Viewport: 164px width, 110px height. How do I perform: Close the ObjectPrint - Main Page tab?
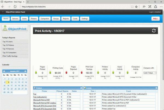click(24, 2)
